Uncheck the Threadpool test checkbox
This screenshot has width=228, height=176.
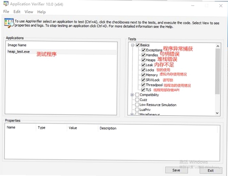143,85
